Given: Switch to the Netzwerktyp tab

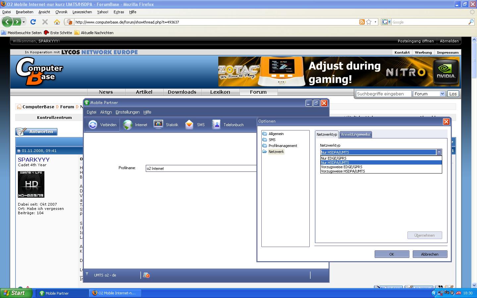Looking at the screenshot, I should [x=327, y=134].
